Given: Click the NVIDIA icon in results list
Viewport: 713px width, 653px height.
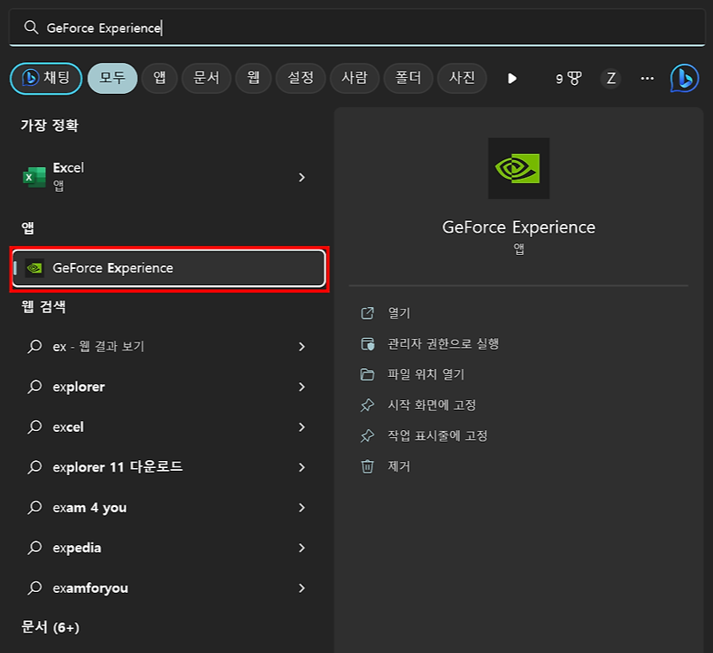Looking at the screenshot, I should tap(34, 268).
